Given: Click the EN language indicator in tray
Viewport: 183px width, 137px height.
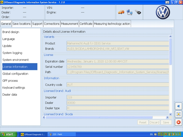Looking at the screenshot, I should (x=151, y=134).
